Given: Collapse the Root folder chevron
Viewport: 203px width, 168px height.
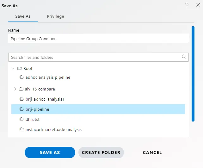Looking at the screenshot, I should pyautogui.click(x=13, y=68).
